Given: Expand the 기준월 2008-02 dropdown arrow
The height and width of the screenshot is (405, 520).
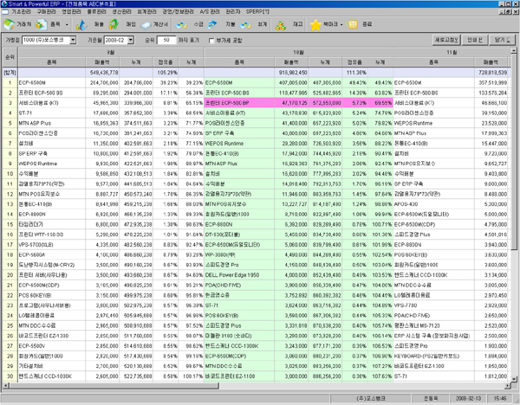Looking at the screenshot, I should pos(131,40).
